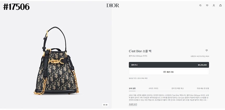Open the 무료 배송 및 반품 tab

(x=203, y=88)
